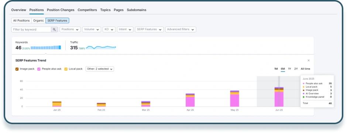This screenshot has width=347, height=133.
Task: Toggle the People also ask checkbox
Action: pos(39,69)
